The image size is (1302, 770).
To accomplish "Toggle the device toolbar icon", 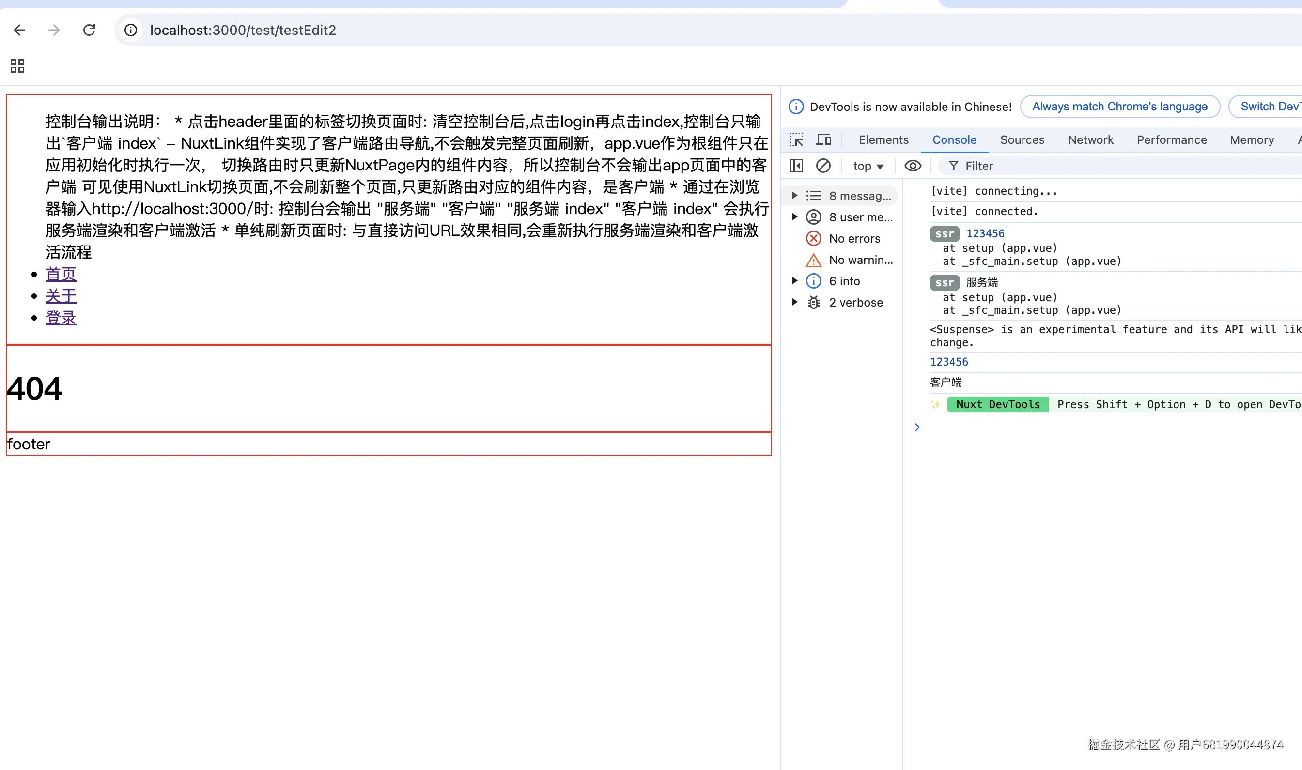I will pyautogui.click(x=823, y=139).
